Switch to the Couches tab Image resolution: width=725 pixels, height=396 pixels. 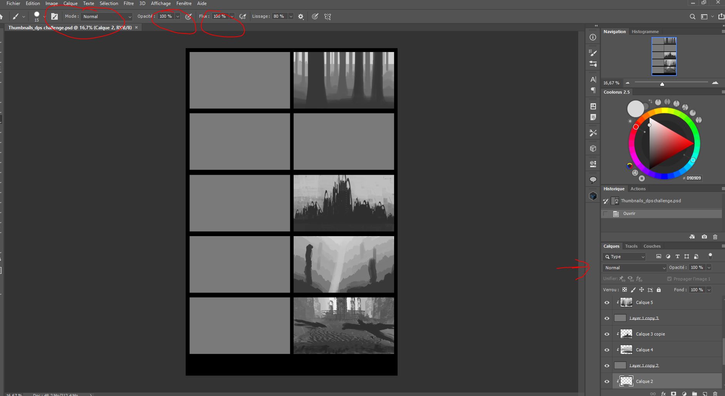coord(652,246)
